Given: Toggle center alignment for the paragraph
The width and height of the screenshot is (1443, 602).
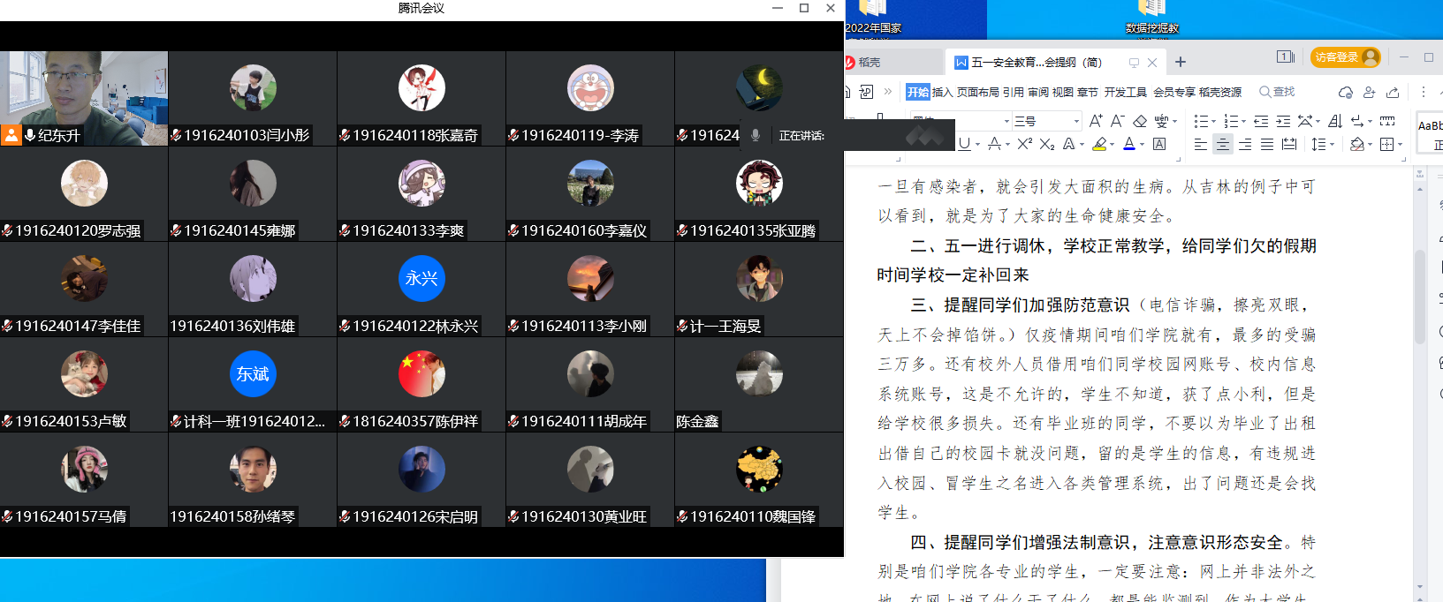Looking at the screenshot, I should 1223,144.
